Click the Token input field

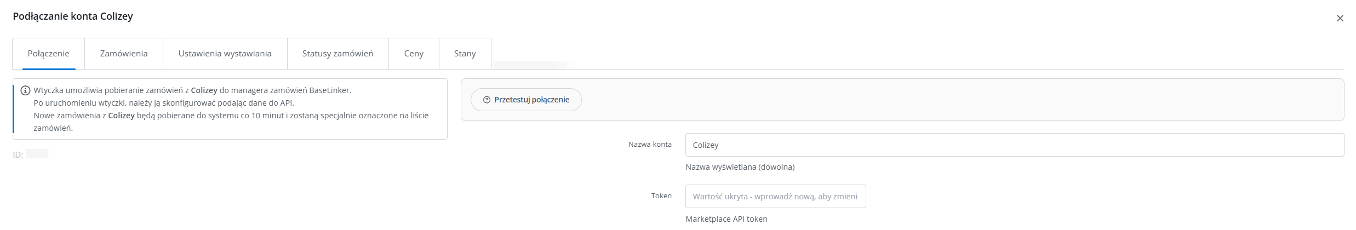tap(776, 197)
